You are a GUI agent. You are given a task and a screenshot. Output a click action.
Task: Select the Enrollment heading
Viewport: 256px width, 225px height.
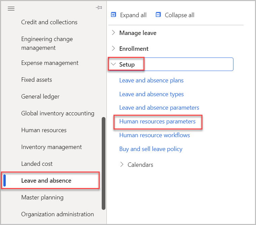point(134,49)
